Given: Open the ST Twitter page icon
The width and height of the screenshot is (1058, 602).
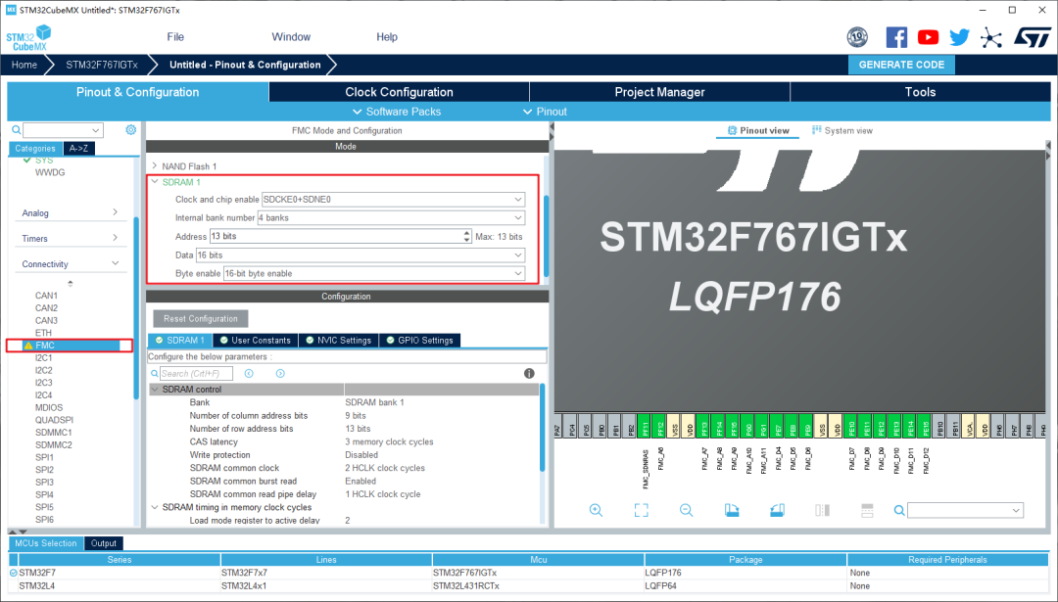Looking at the screenshot, I should coord(959,37).
